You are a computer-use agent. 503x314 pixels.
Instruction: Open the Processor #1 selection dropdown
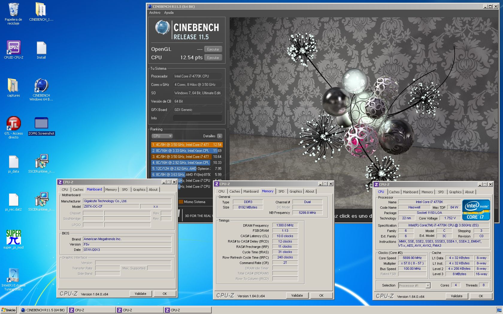pos(414,286)
